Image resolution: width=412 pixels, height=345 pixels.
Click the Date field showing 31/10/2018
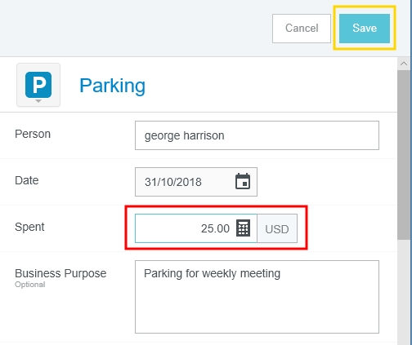196,182
